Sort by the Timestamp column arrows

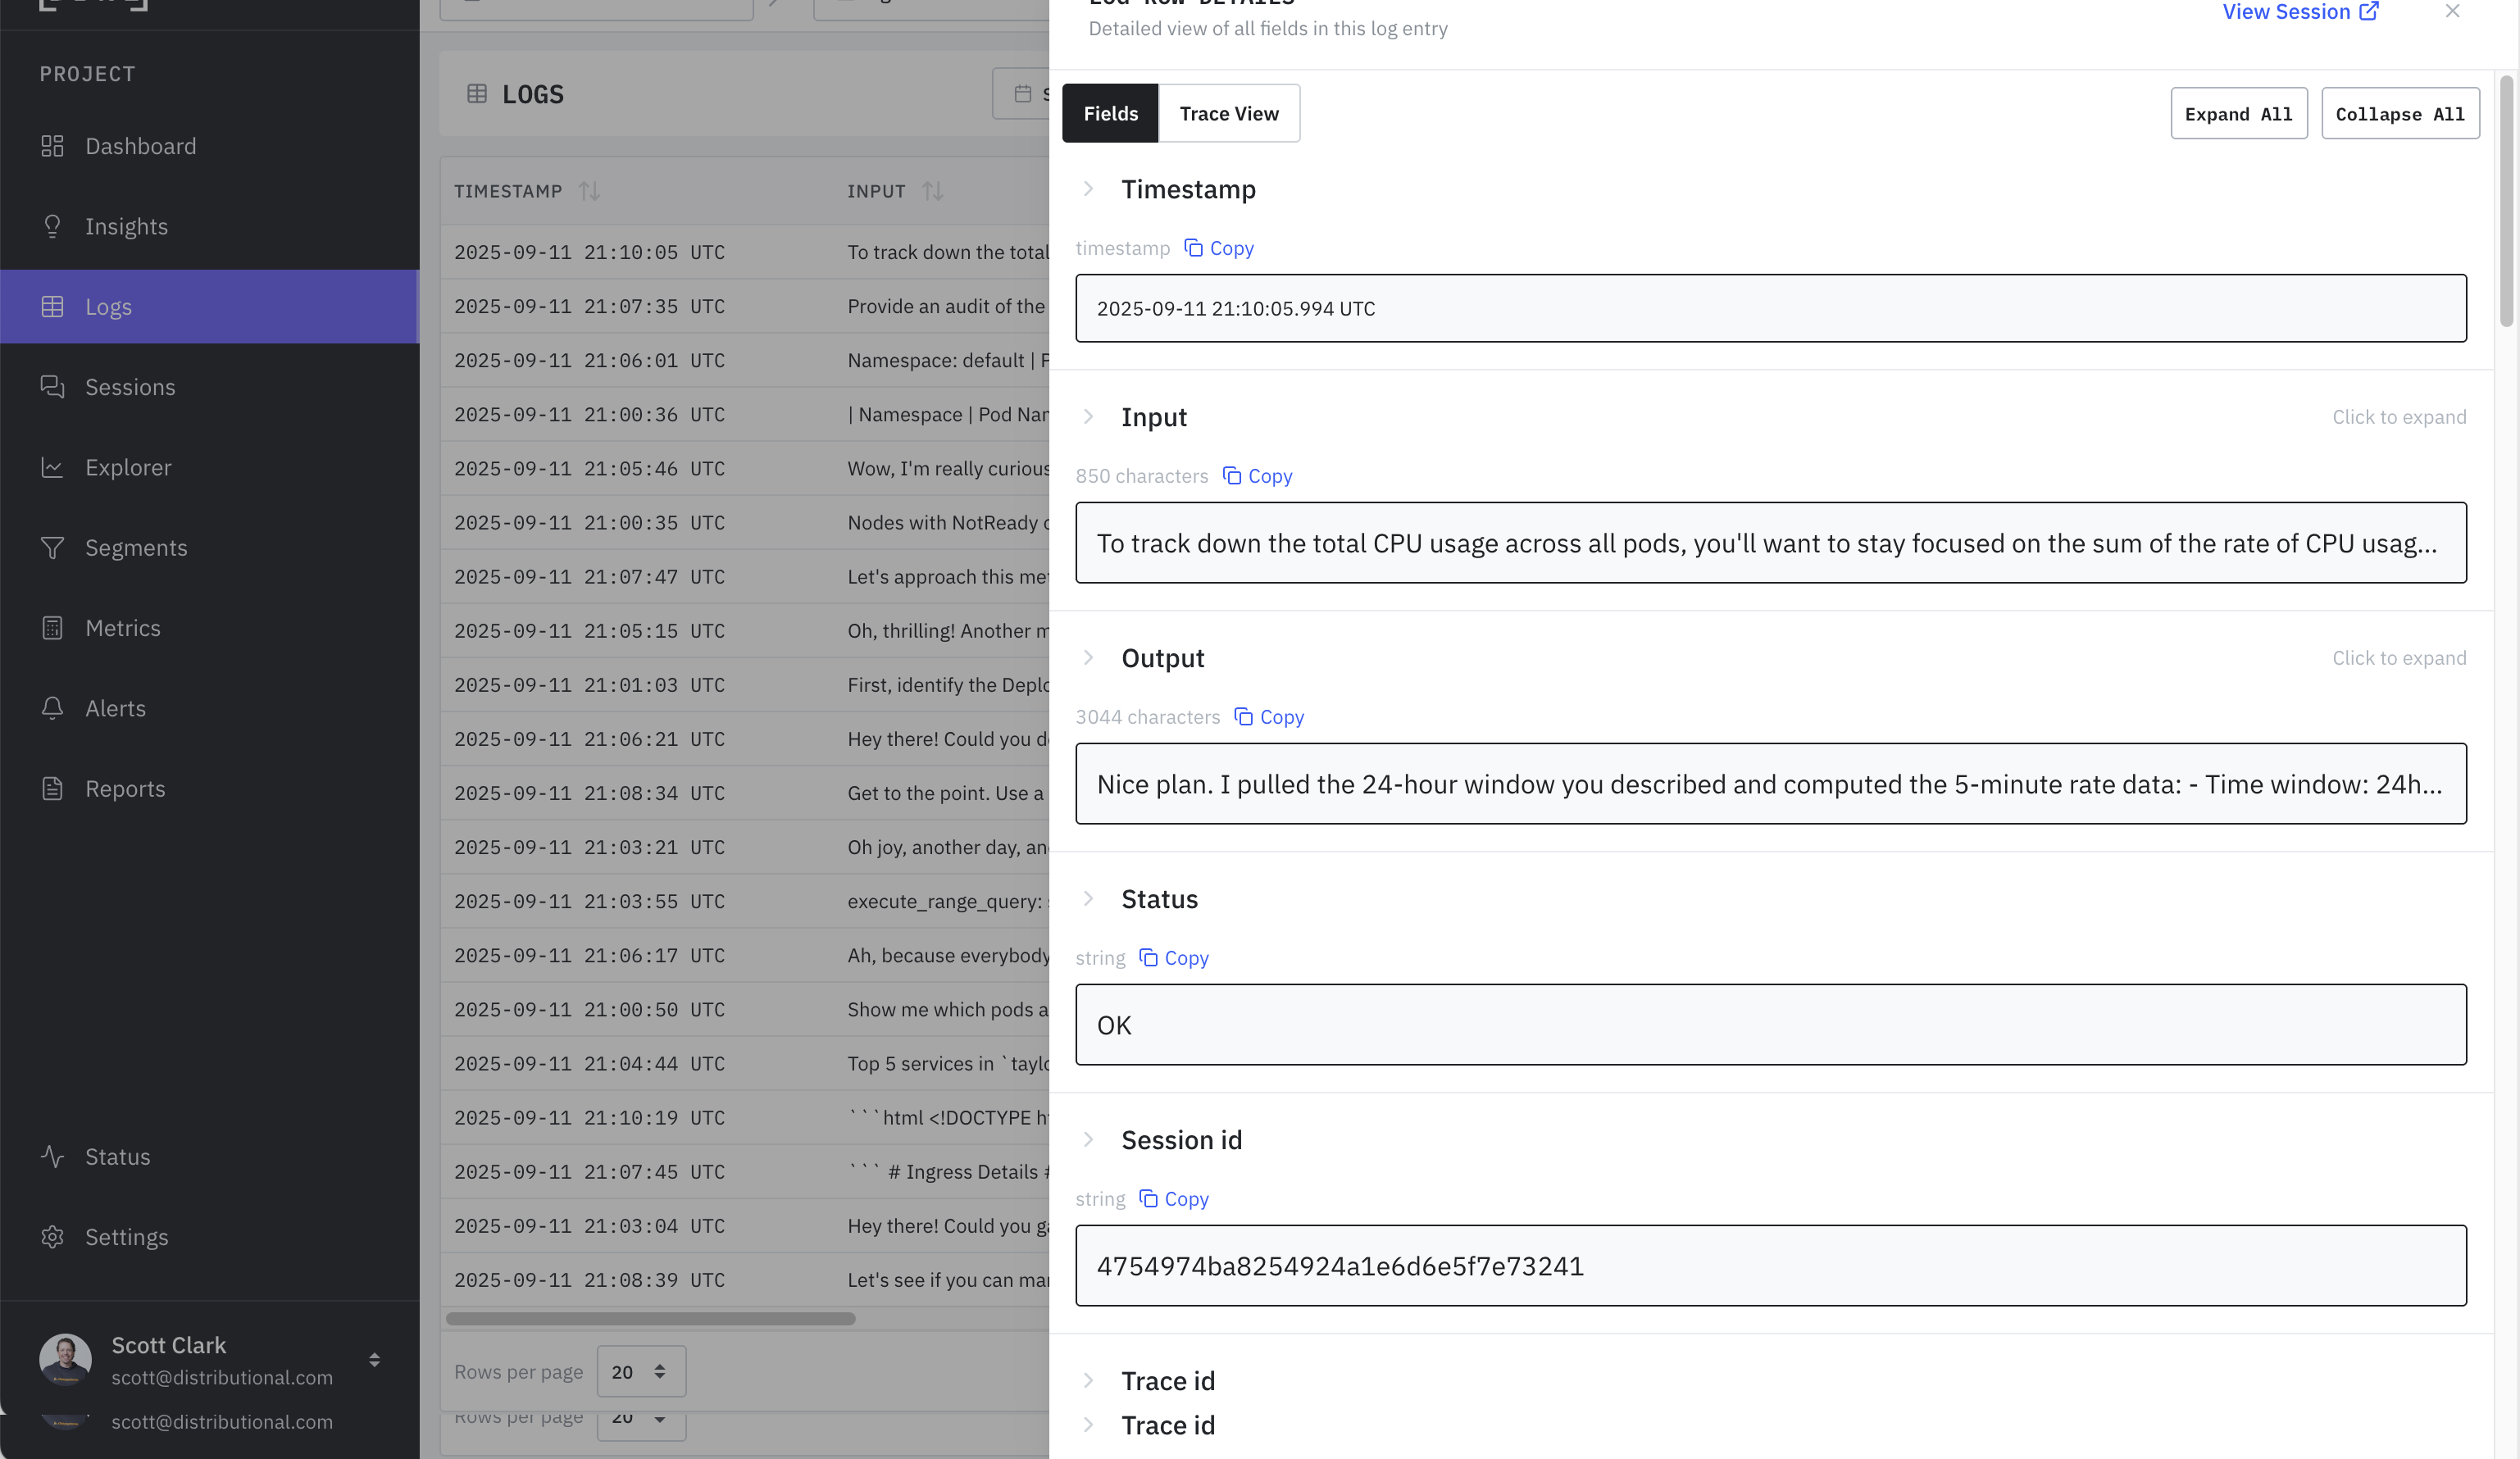click(x=589, y=191)
